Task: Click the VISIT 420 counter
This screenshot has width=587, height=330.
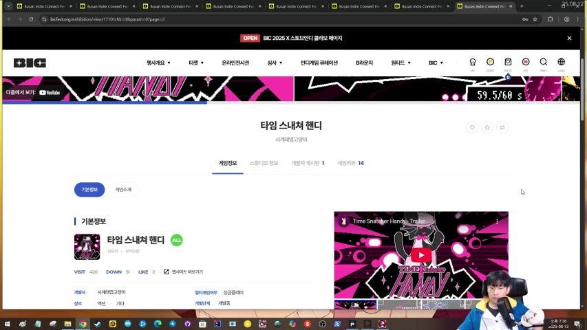Action: point(86,272)
